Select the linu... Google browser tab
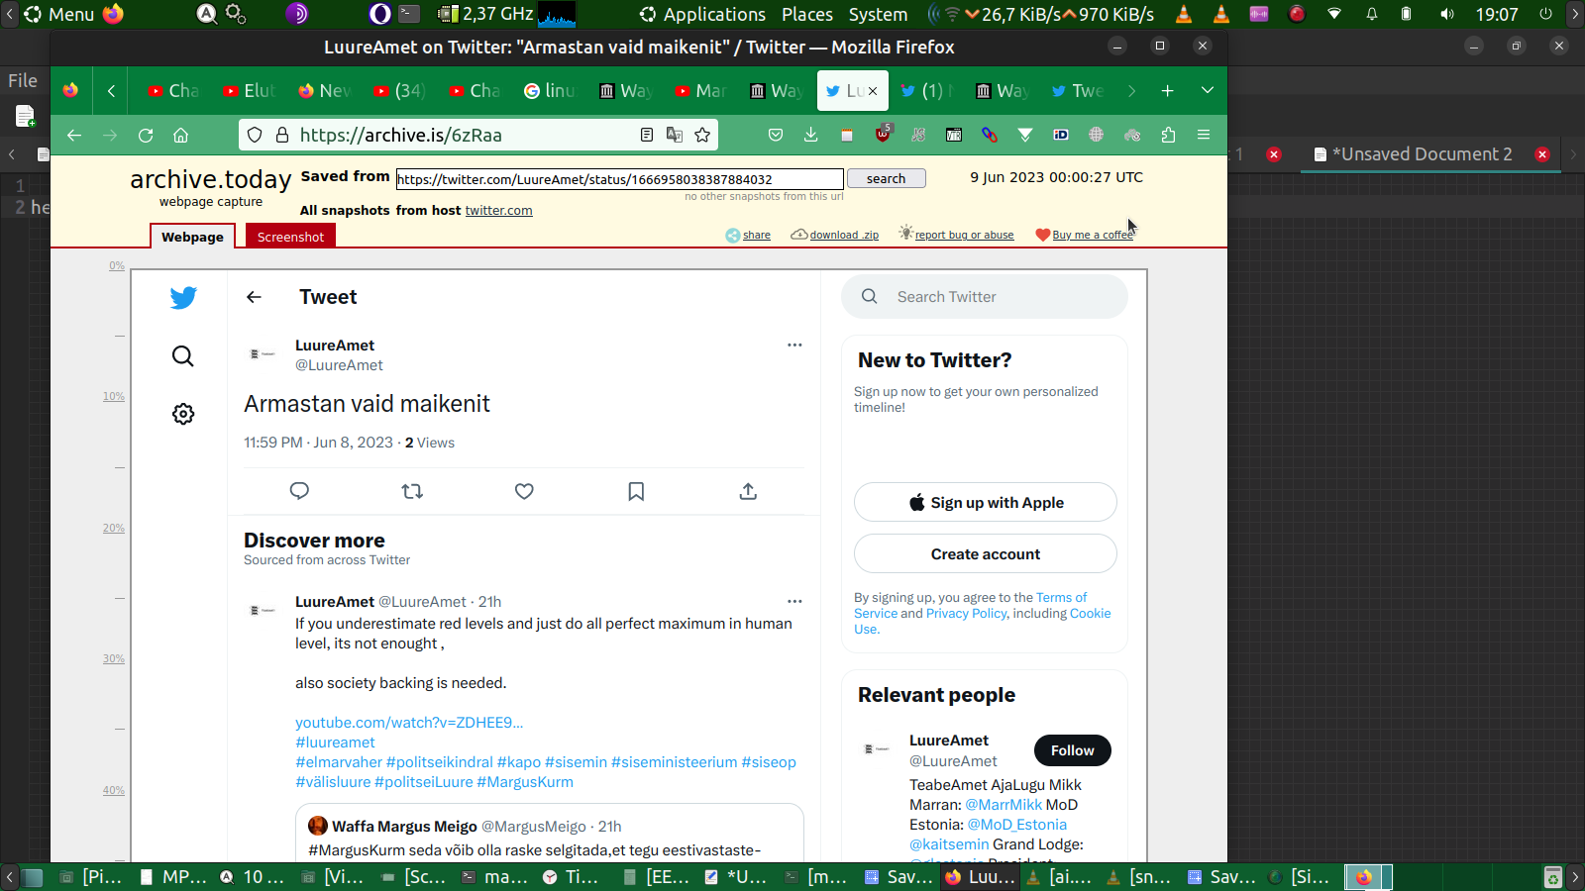Viewport: 1585px width, 891px height. pos(550,90)
